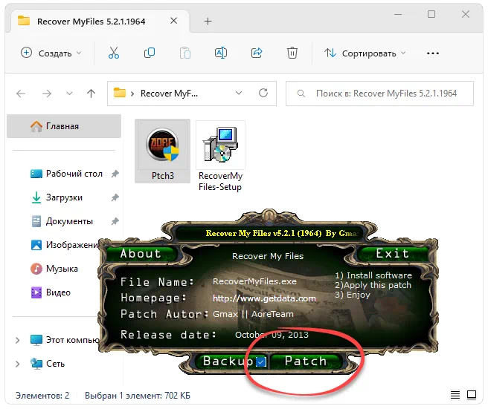The width and height of the screenshot is (488, 409).
Task: Open Изображения in the sidebar
Action: [x=65, y=245]
